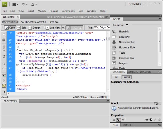Image resolution: width=163 pixels, height=129 pixels.
Task: Click the Site management icon in top bar
Action: tap(34, 4)
